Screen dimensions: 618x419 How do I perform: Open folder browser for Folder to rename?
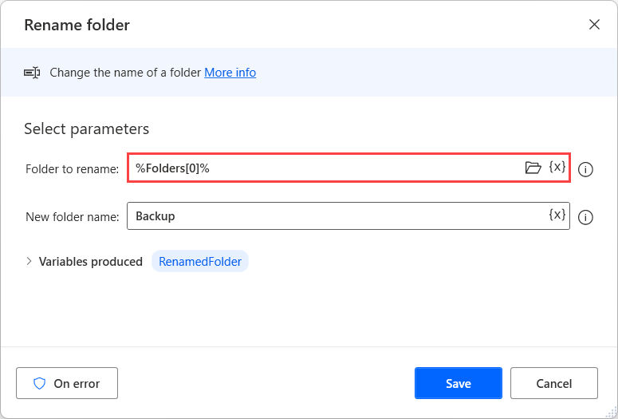point(533,168)
